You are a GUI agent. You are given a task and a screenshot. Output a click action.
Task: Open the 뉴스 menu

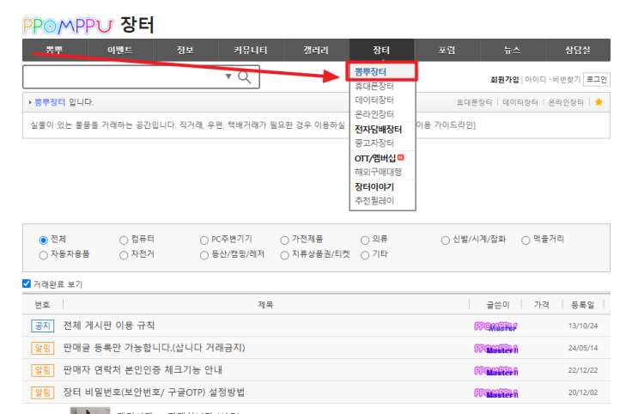513,50
